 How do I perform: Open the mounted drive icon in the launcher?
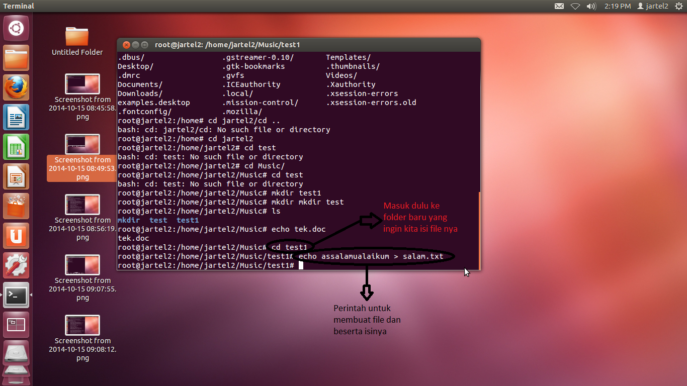tap(17, 353)
